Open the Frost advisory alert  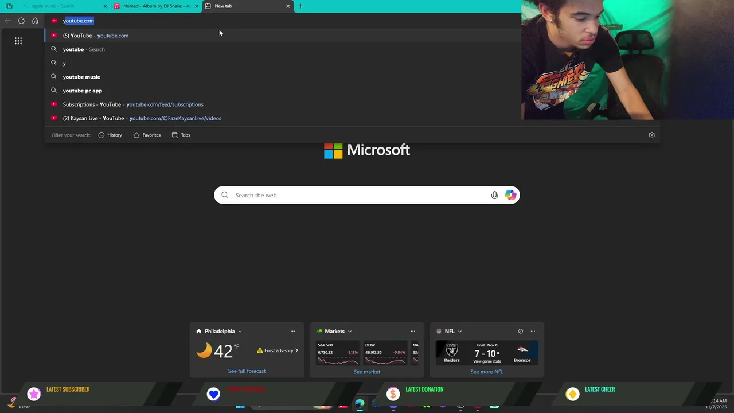coord(278,350)
